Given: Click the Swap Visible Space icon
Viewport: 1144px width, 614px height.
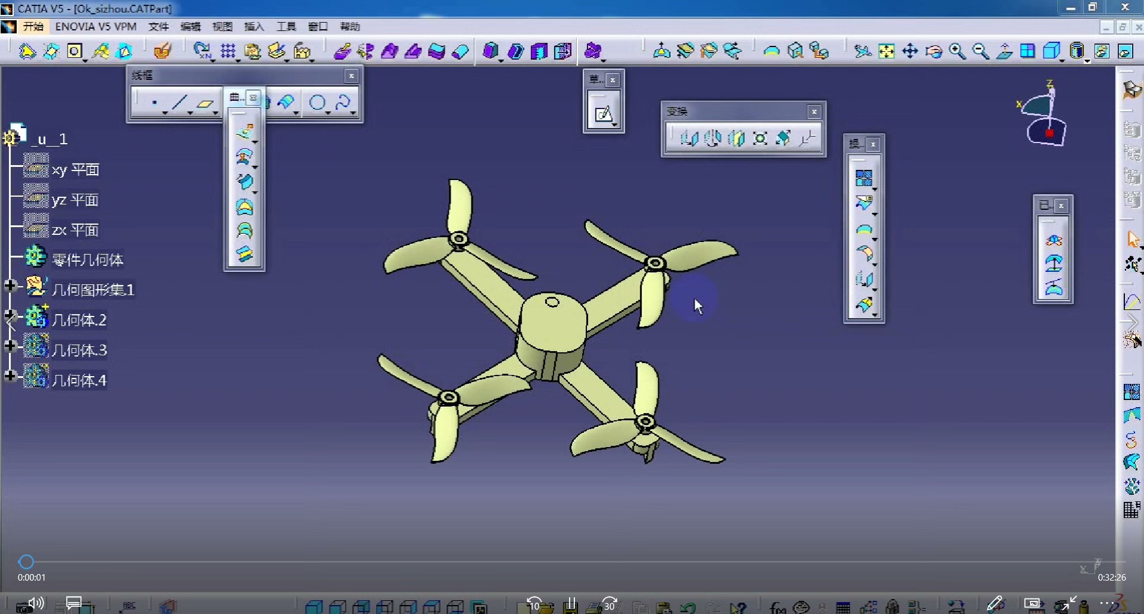Looking at the screenshot, I should point(1125,51).
